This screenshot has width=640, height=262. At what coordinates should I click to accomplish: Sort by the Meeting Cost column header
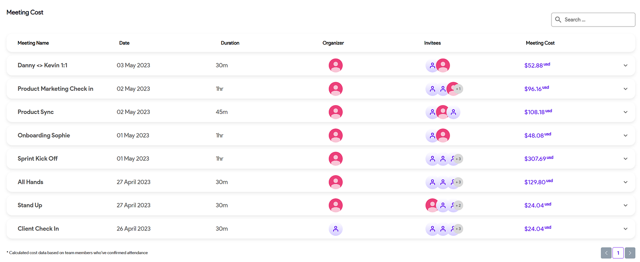coord(540,43)
